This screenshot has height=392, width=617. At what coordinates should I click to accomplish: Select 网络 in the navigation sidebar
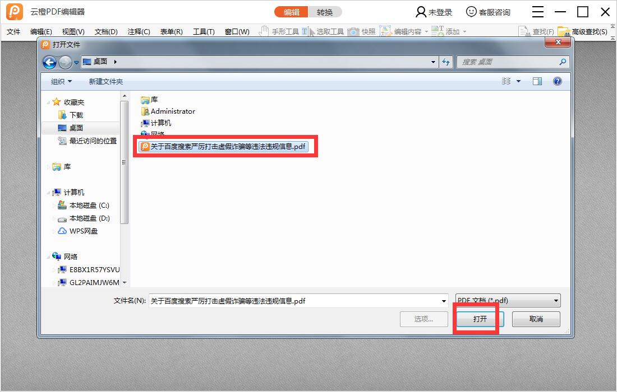[65, 256]
